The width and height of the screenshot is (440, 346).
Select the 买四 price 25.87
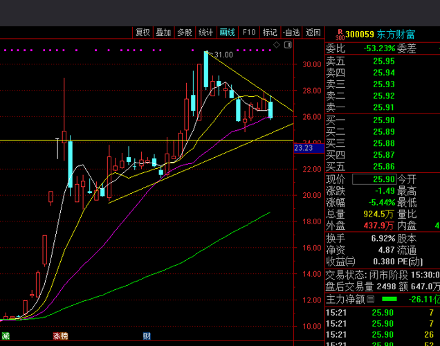[384, 155]
